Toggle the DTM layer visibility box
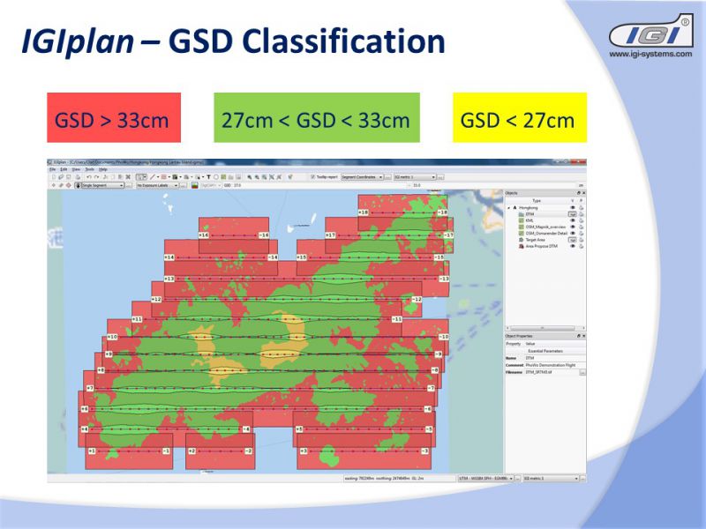This screenshot has height=529, width=706. tap(572, 214)
